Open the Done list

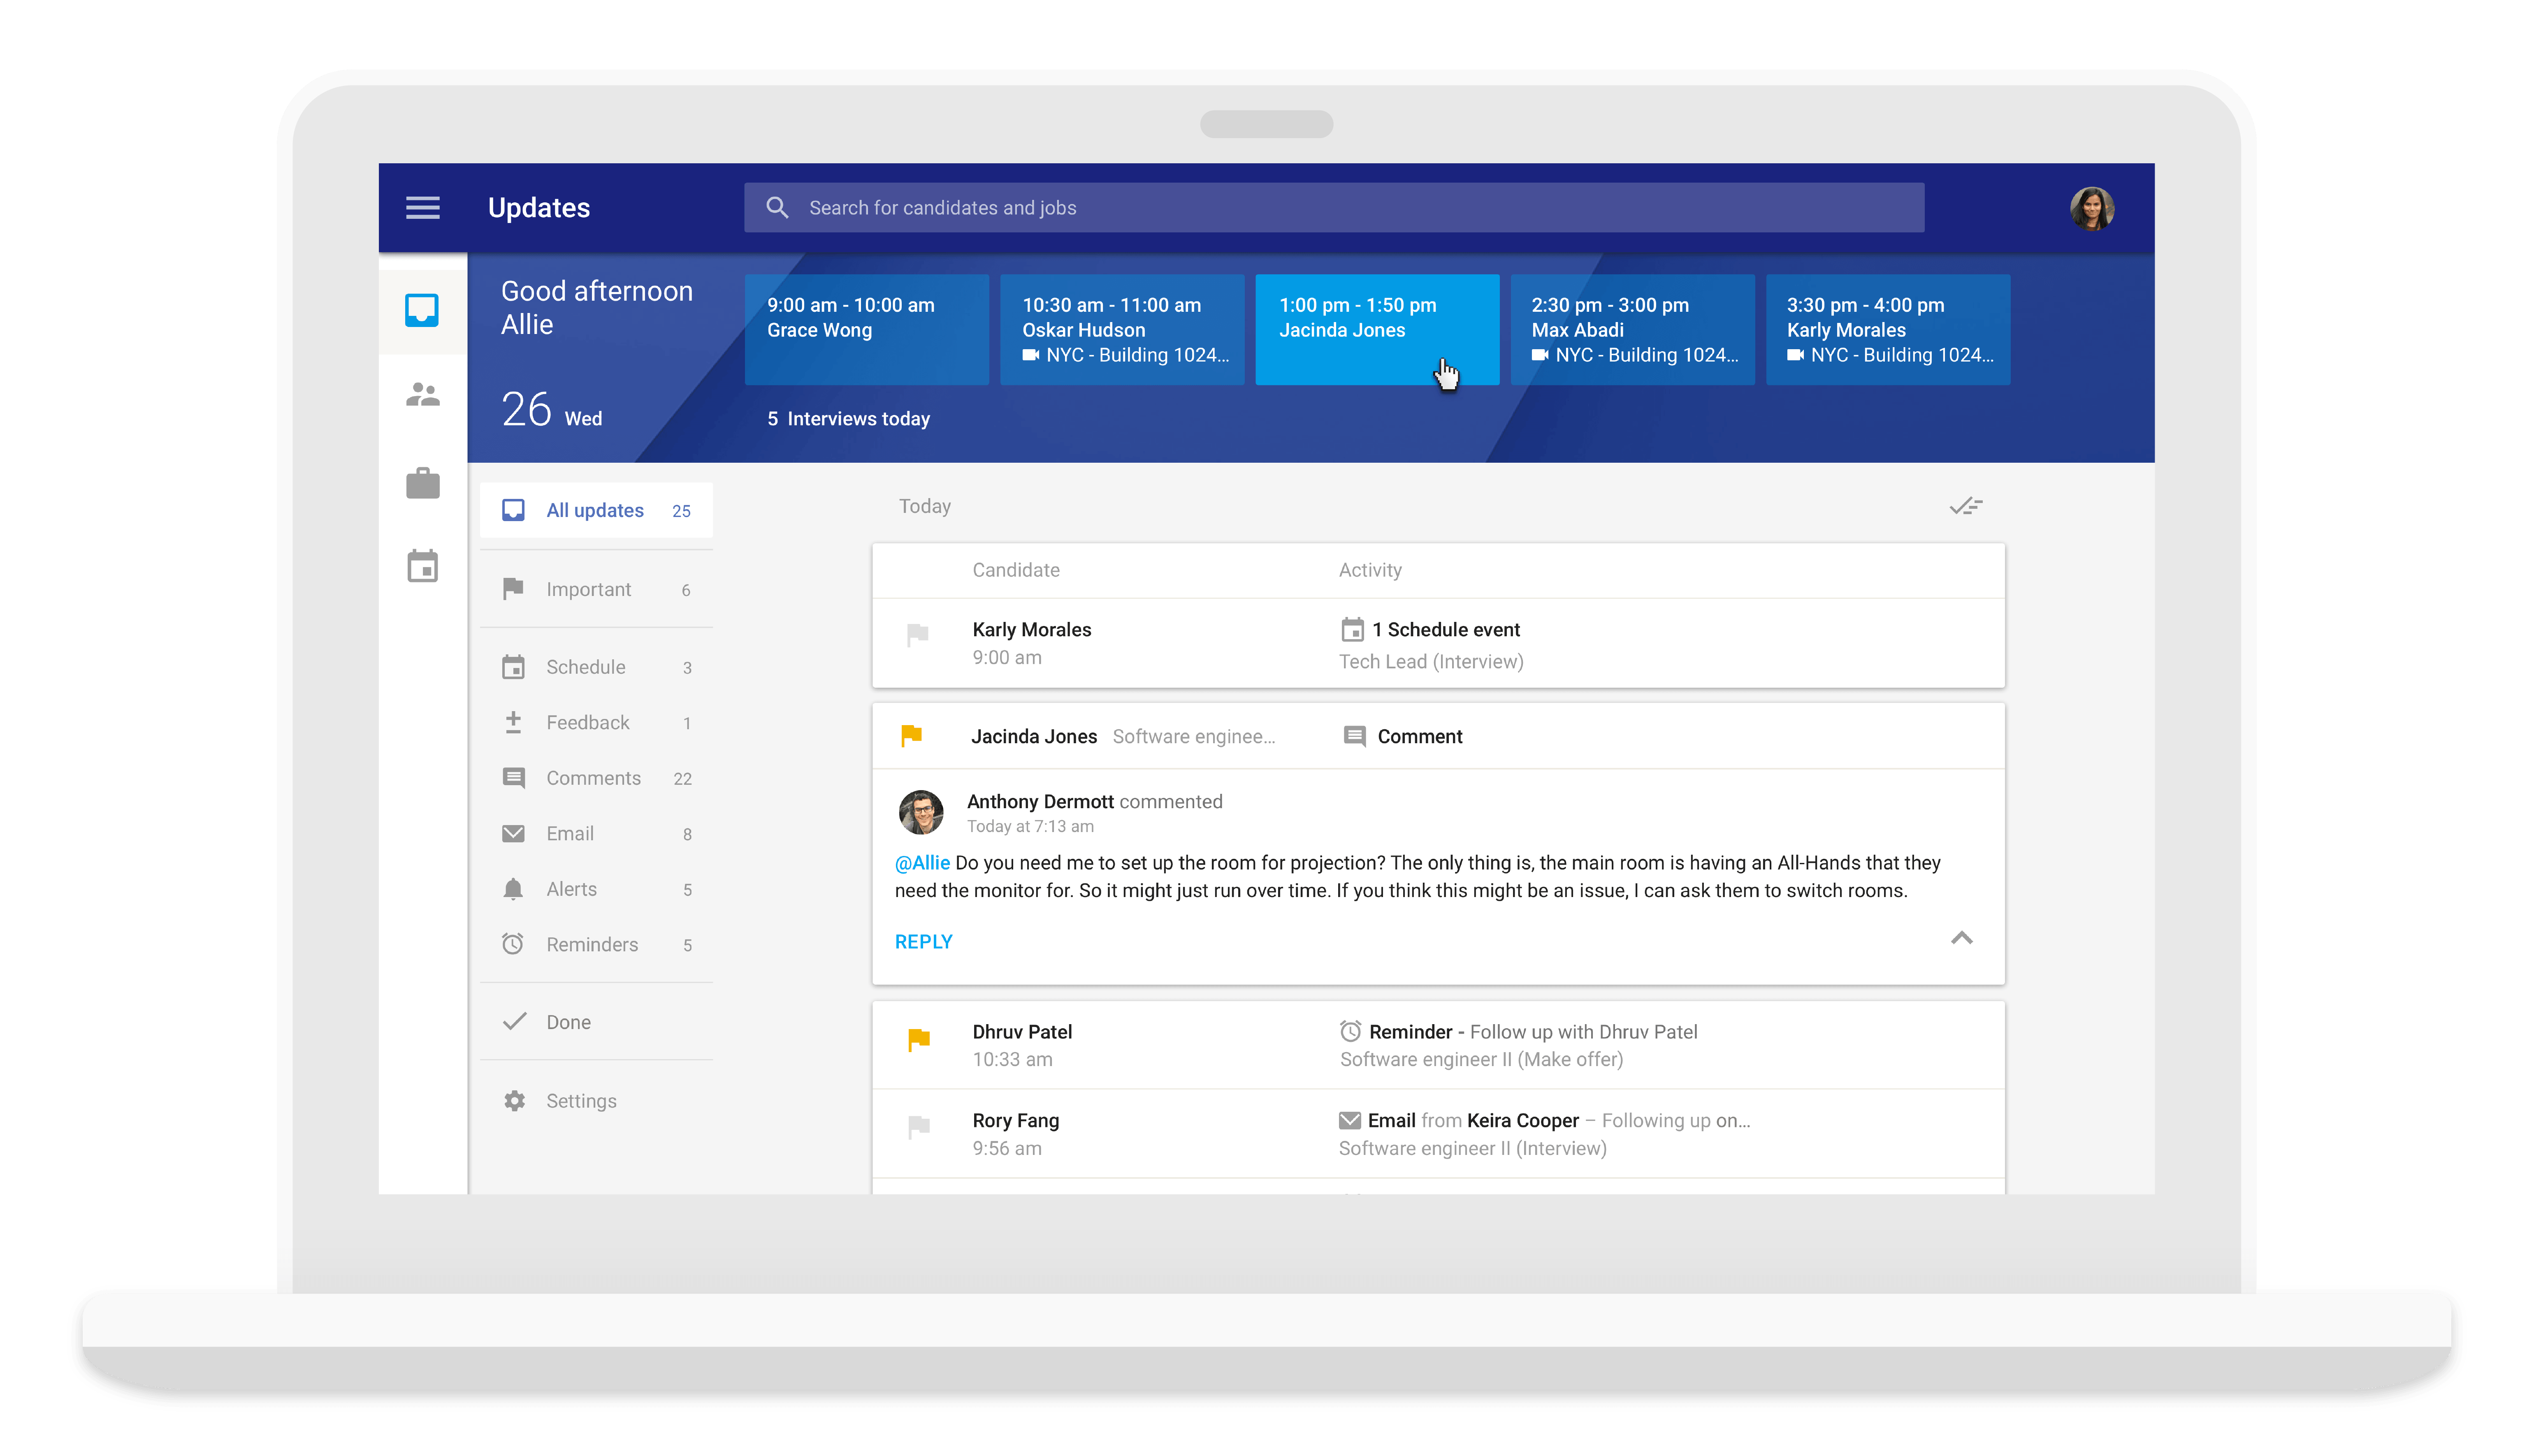pyautogui.click(x=596, y=1022)
